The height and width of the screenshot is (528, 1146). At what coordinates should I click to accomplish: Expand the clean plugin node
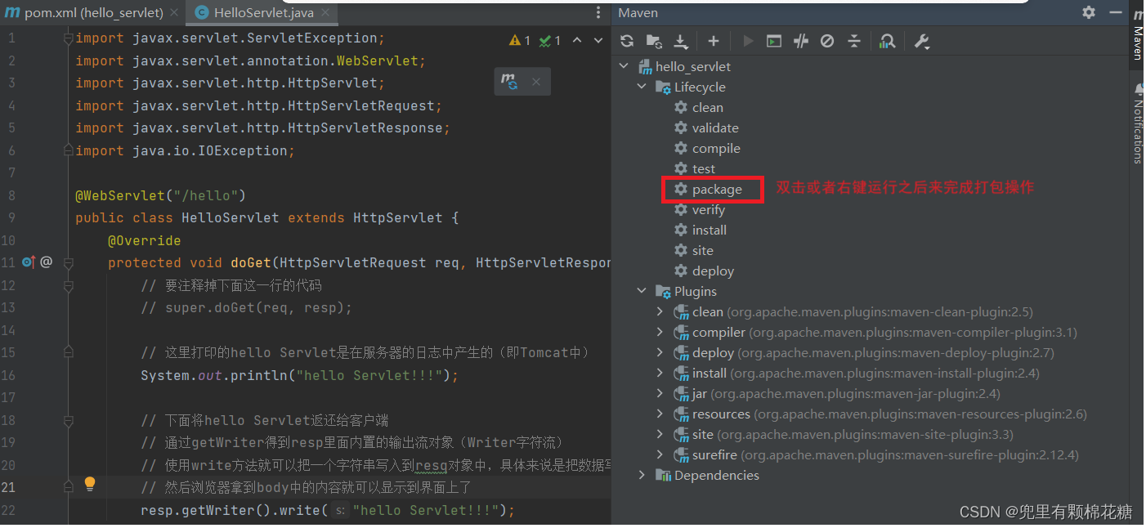660,311
